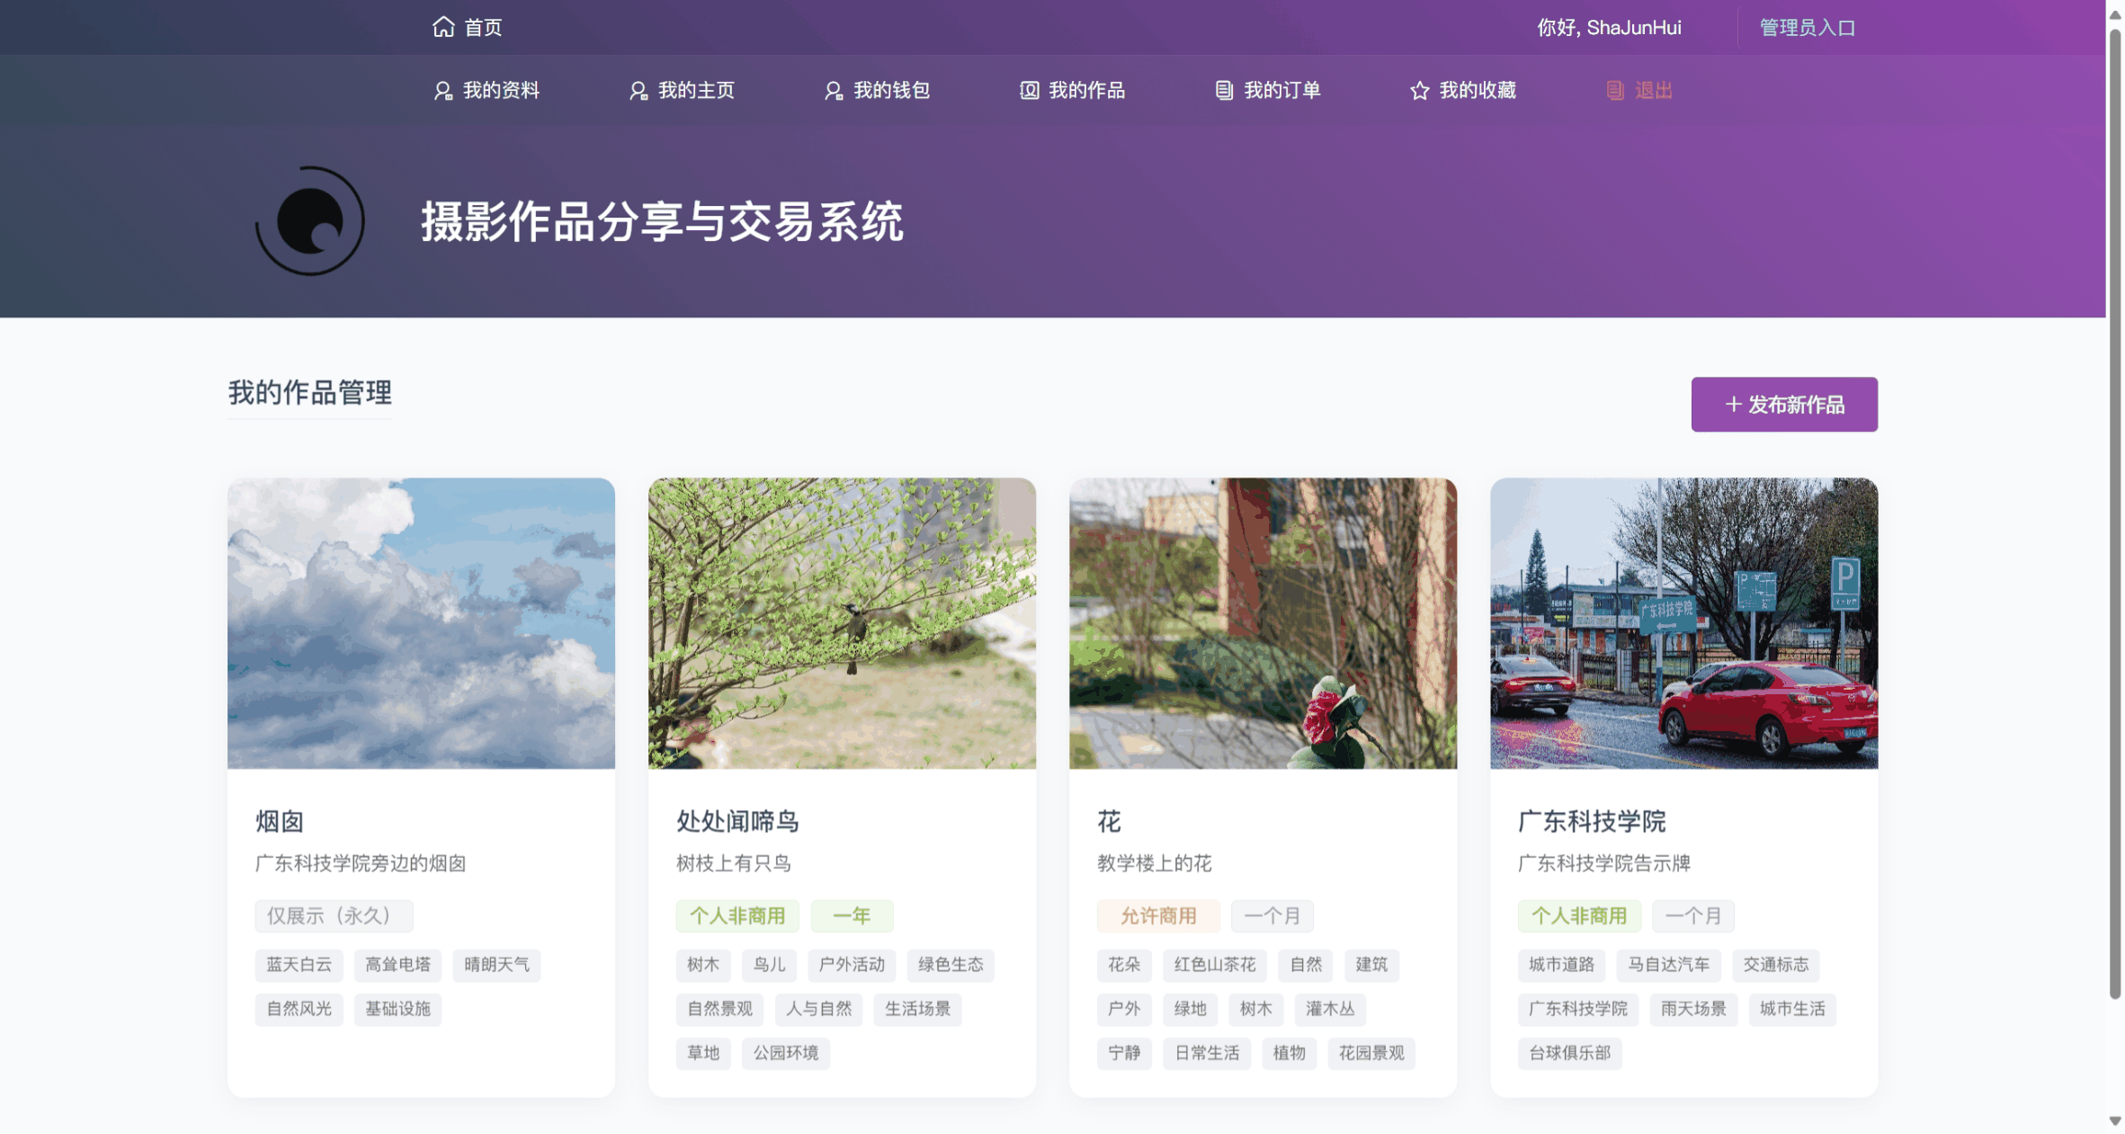Screen dimensions: 2125x1134
Task: Click the 红色山茶花 tag
Action: tap(1214, 964)
